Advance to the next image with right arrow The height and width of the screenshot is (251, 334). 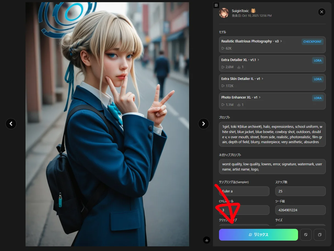click(203, 124)
